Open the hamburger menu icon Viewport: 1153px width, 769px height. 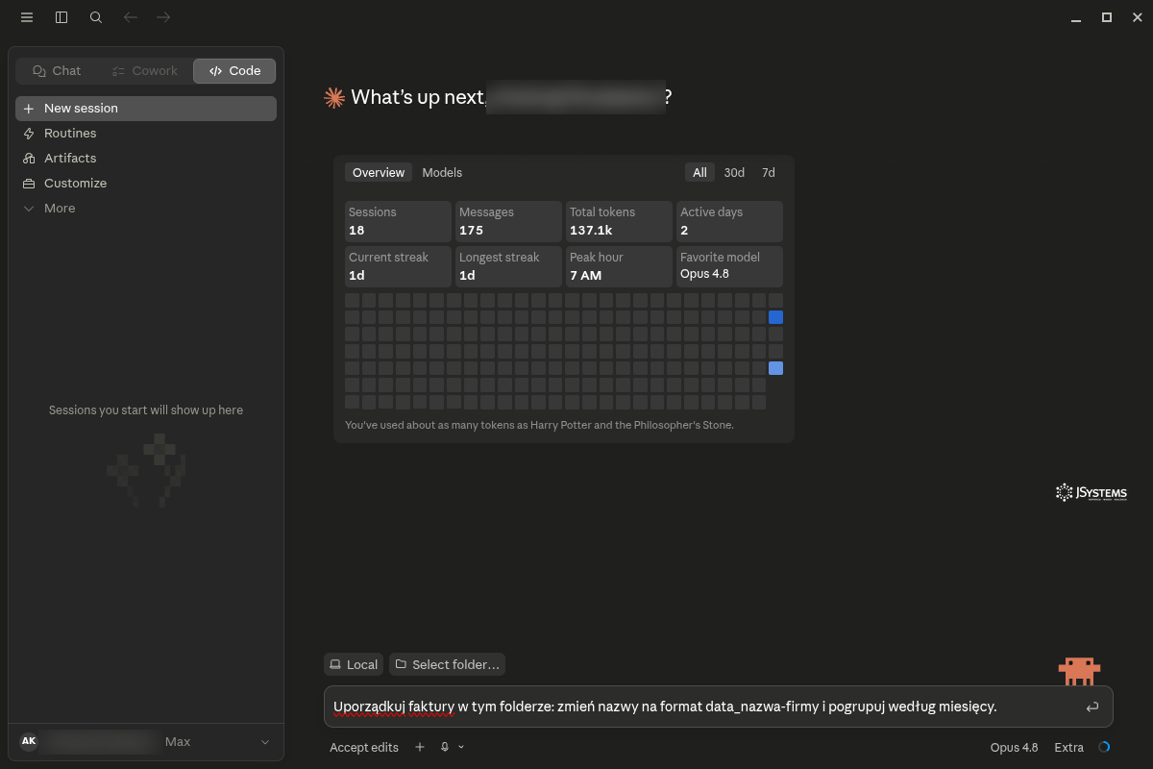click(27, 17)
